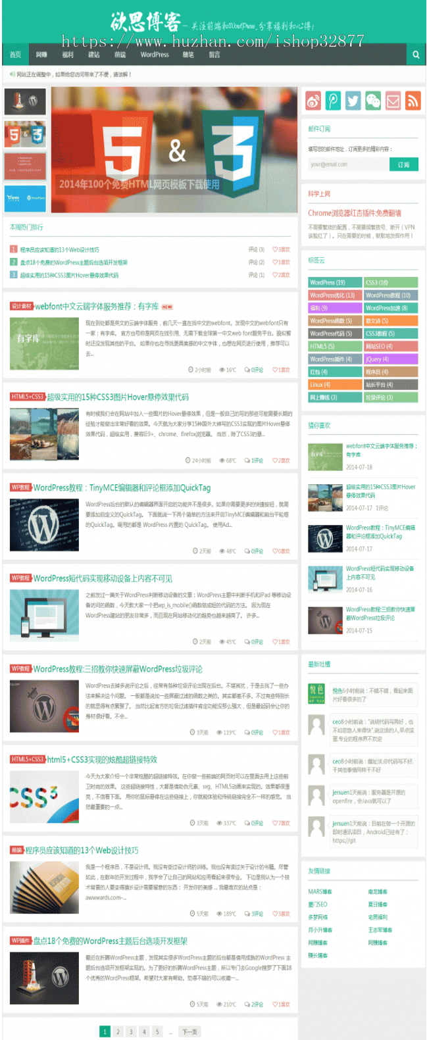Select the HTML5 & CSS3 slider thumbnail
Viewport: 427px width, 1040px height.
pyautogui.click(x=25, y=134)
